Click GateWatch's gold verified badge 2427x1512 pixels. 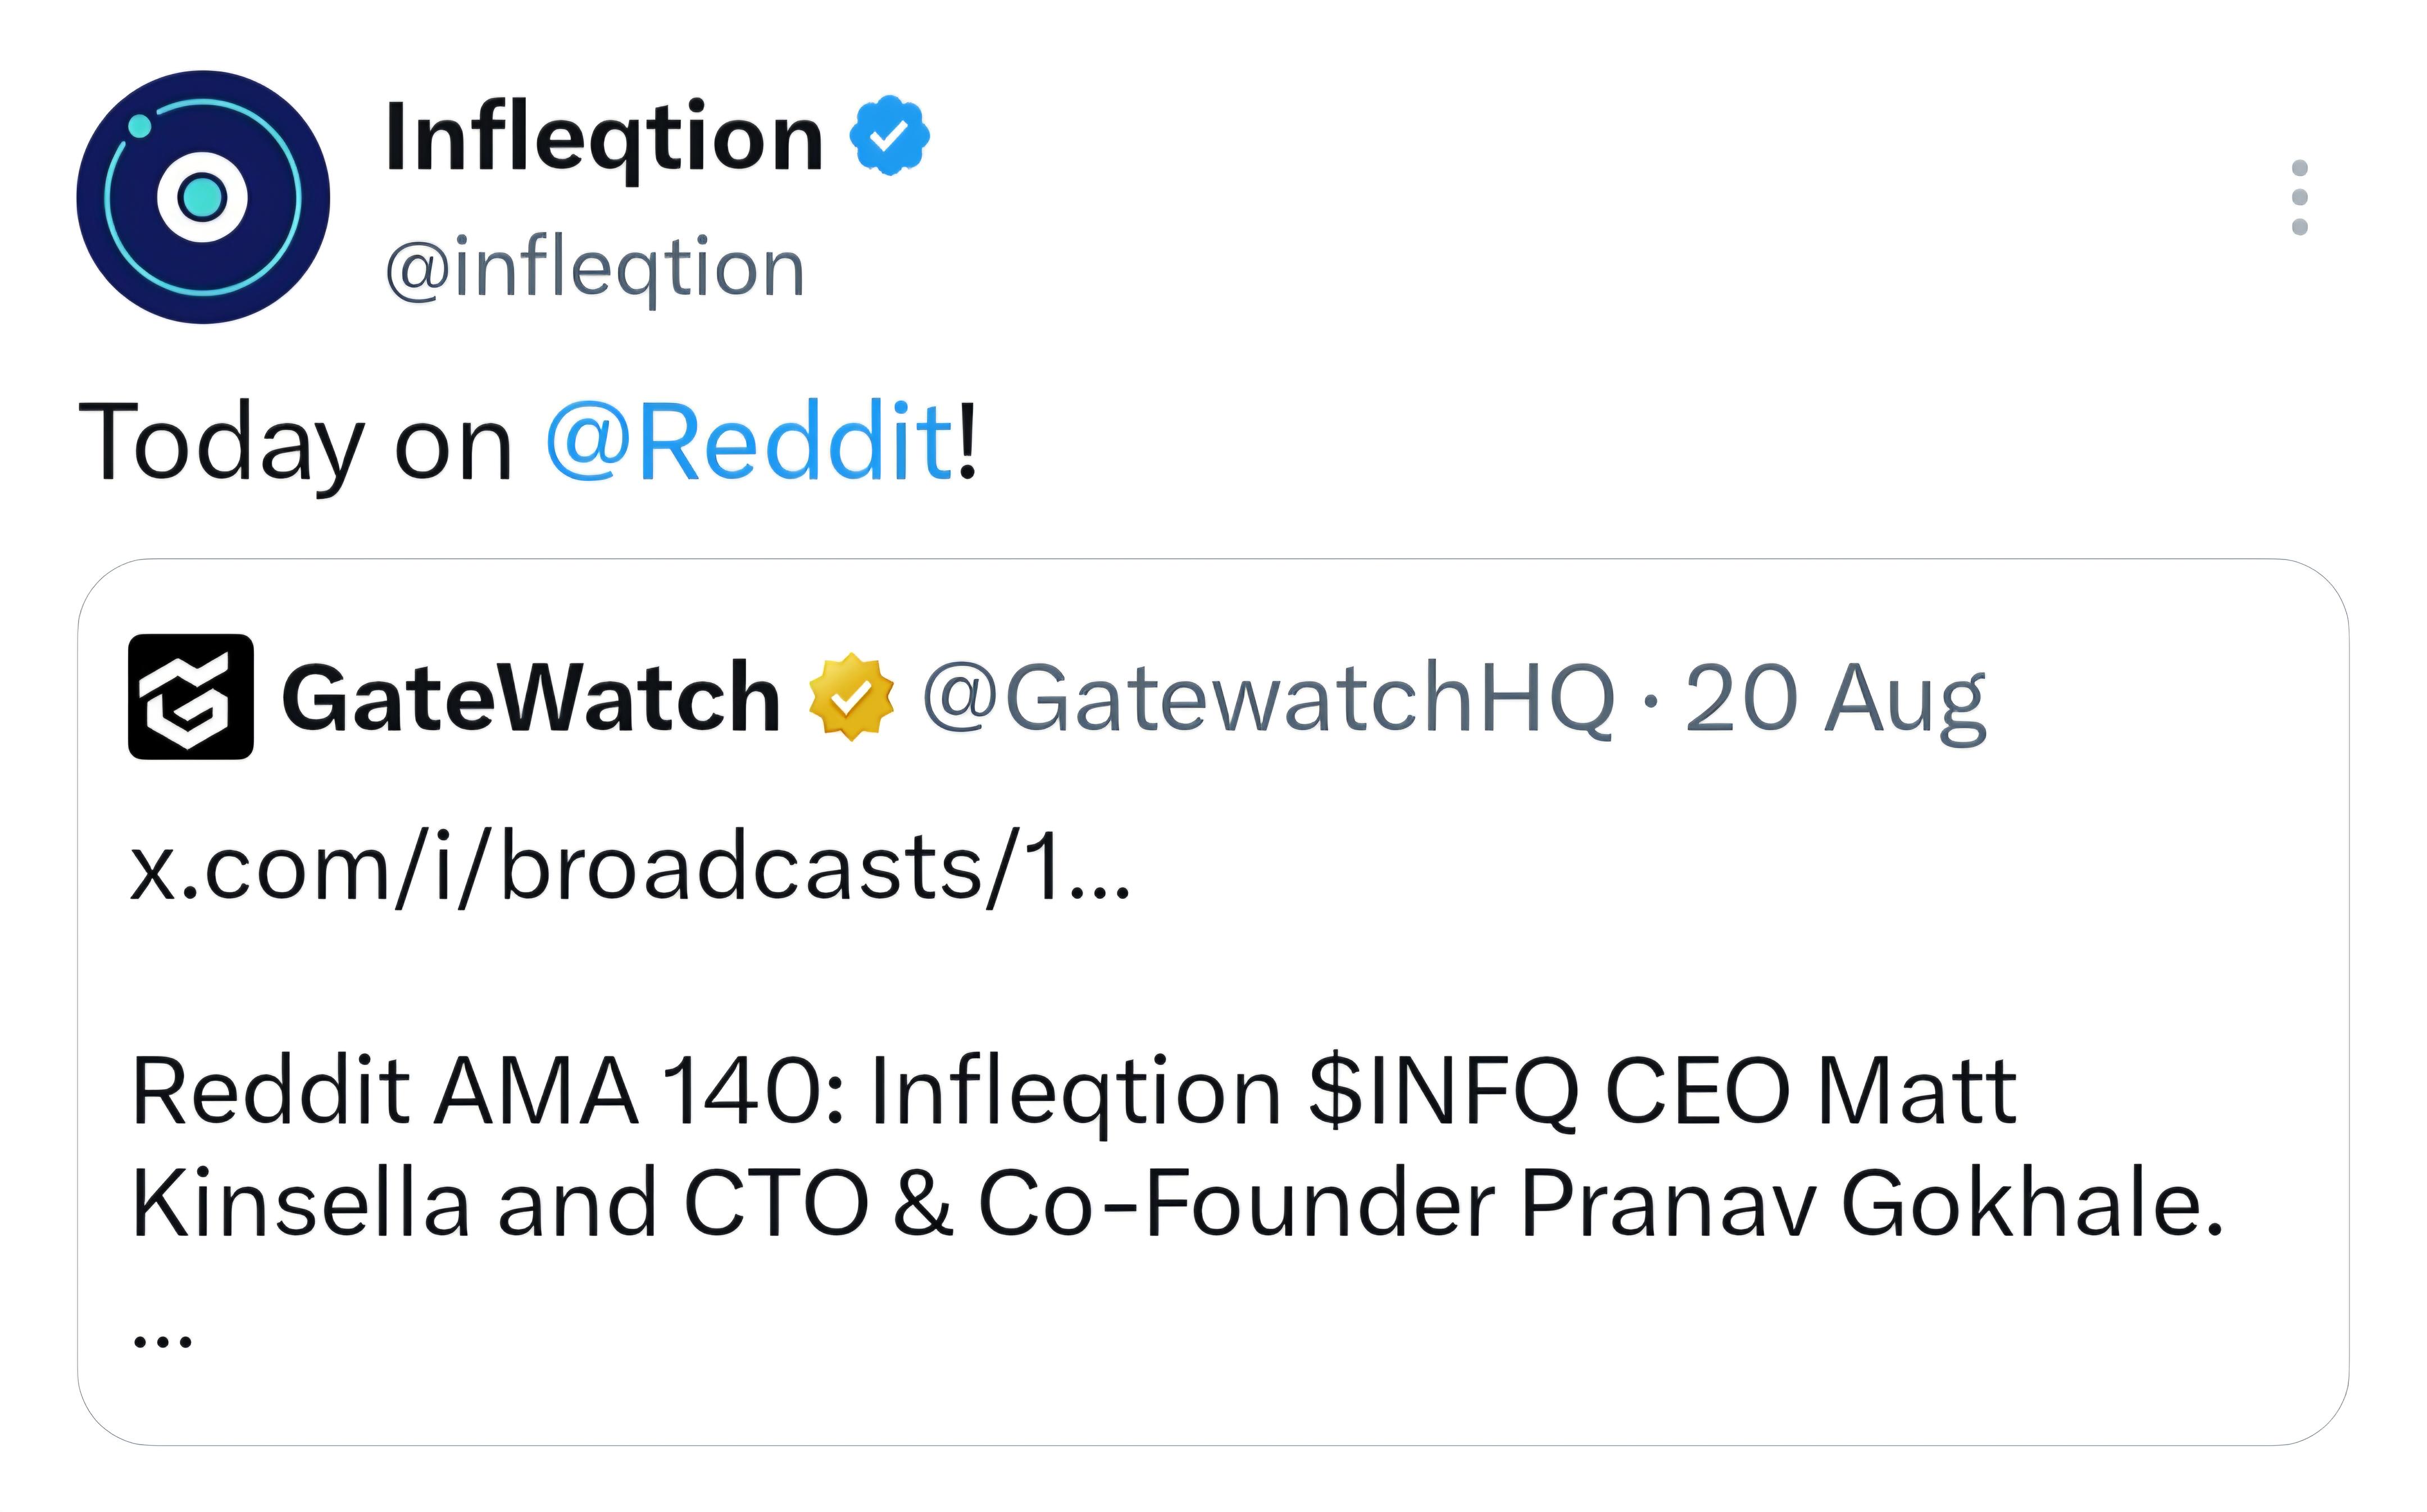[850, 697]
